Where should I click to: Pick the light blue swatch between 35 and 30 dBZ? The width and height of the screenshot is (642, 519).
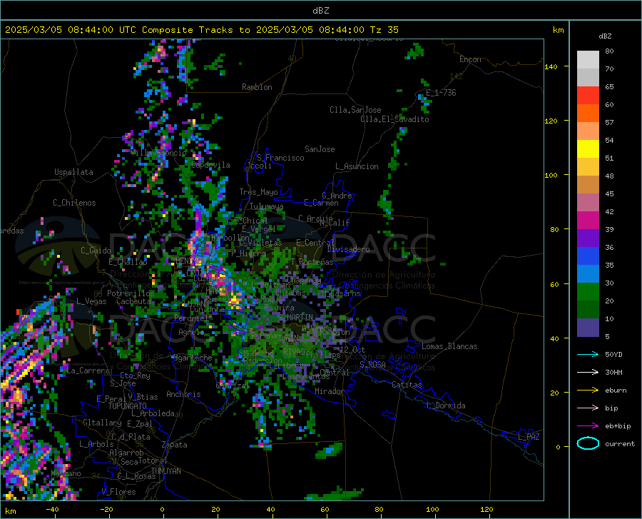588,274
